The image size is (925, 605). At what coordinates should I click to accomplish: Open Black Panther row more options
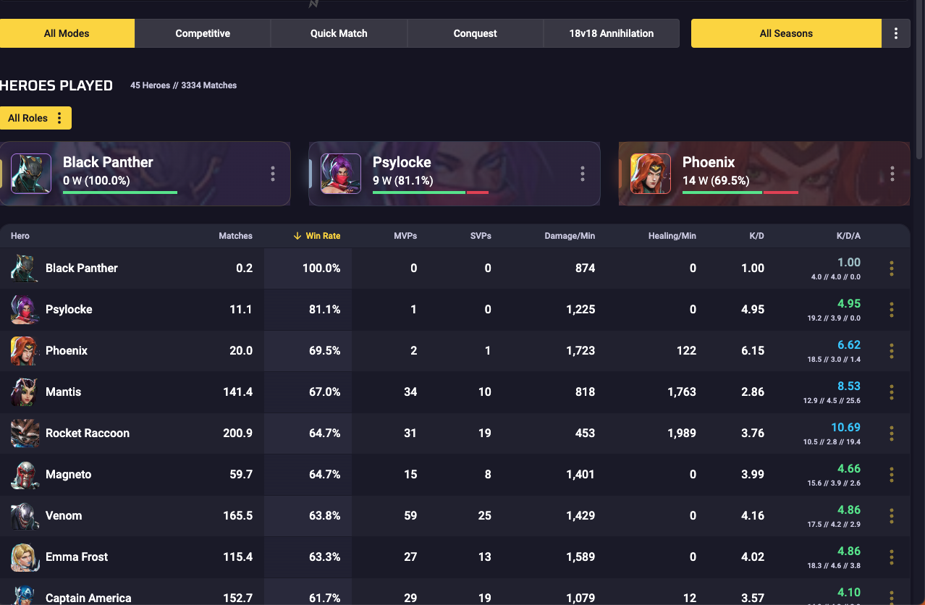pyautogui.click(x=892, y=268)
